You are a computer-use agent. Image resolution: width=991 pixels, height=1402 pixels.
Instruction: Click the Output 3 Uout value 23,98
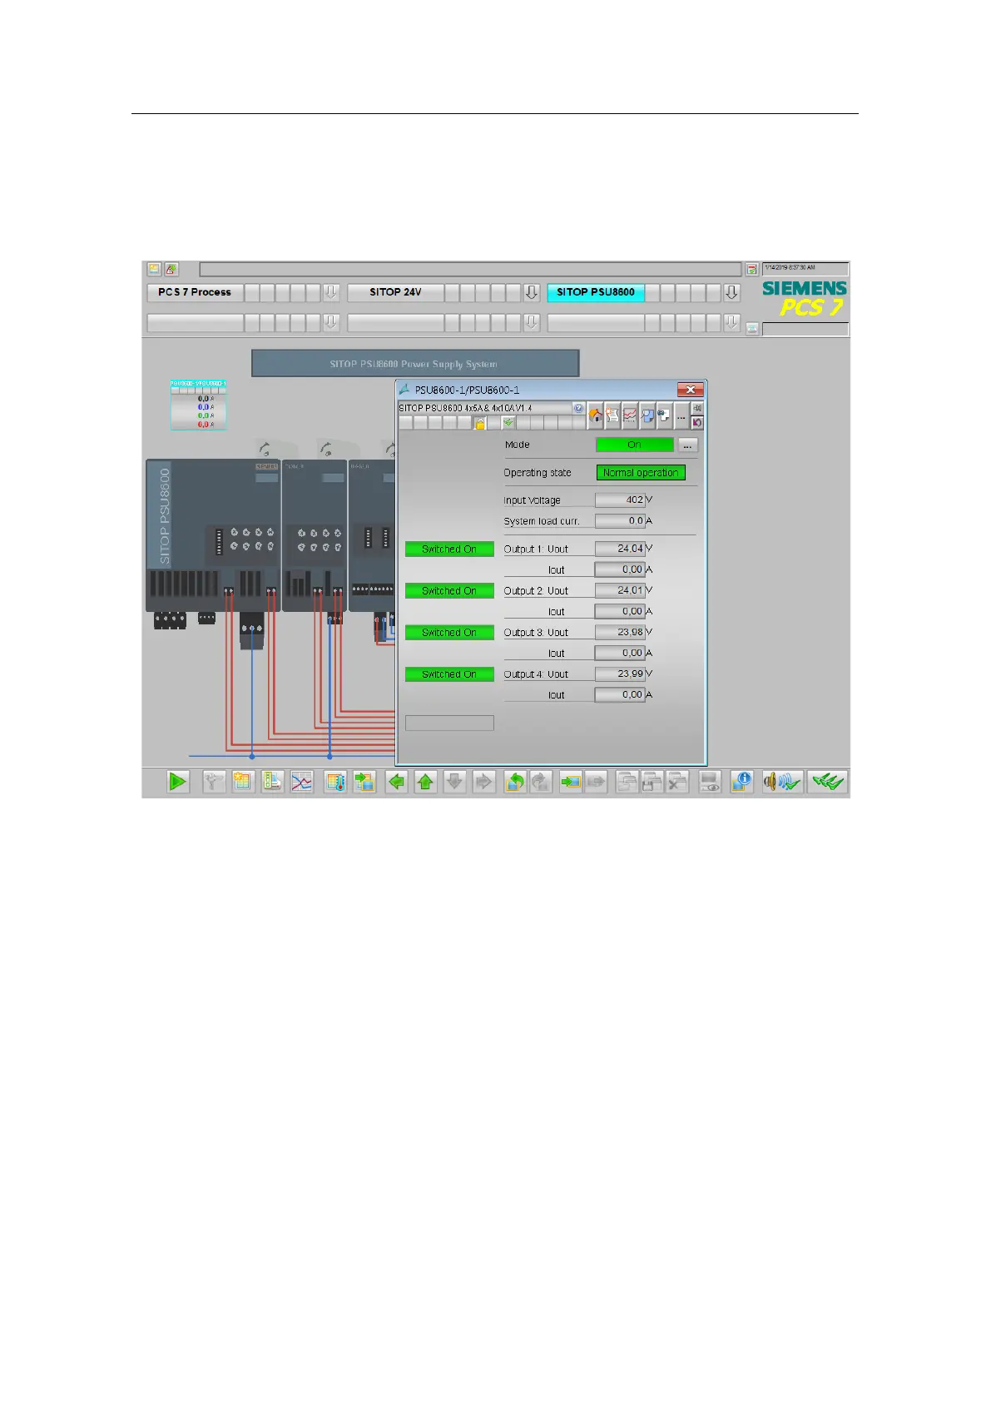coord(620,632)
